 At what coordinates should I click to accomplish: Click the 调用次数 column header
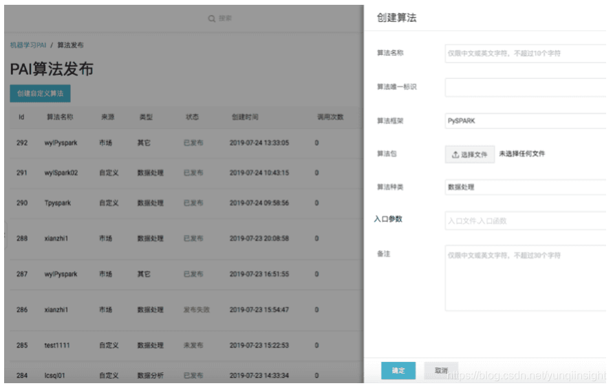pos(330,117)
